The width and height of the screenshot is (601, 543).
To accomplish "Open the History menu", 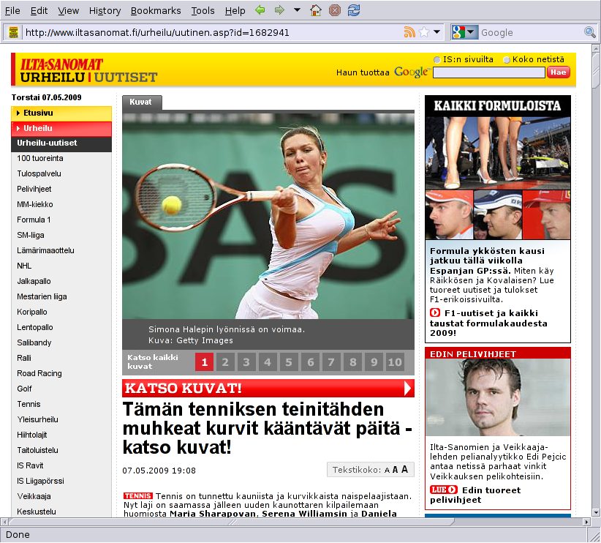I will [x=105, y=11].
